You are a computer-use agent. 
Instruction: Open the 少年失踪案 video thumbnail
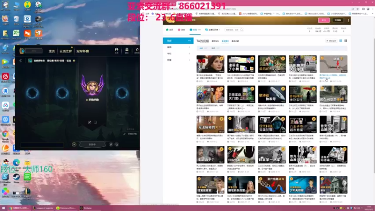[302, 185]
